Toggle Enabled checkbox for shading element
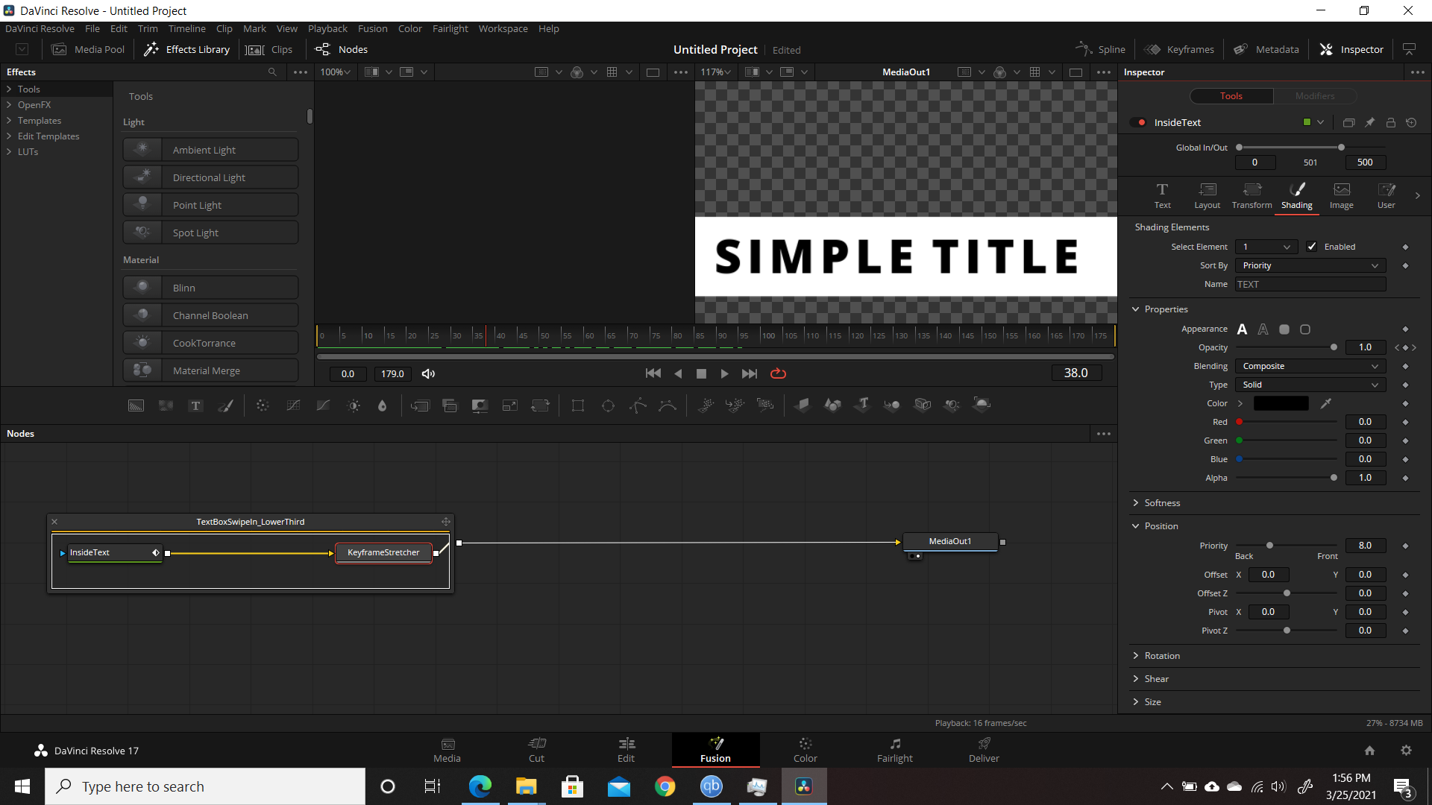1432x805 pixels. [1312, 247]
